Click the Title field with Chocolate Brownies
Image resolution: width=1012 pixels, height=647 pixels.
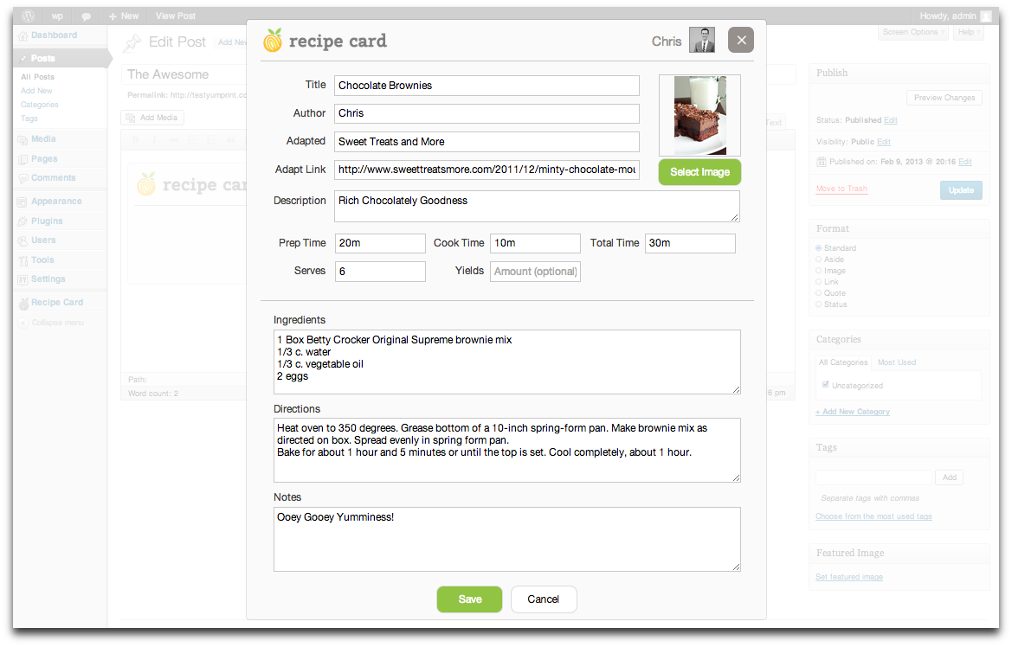click(487, 86)
